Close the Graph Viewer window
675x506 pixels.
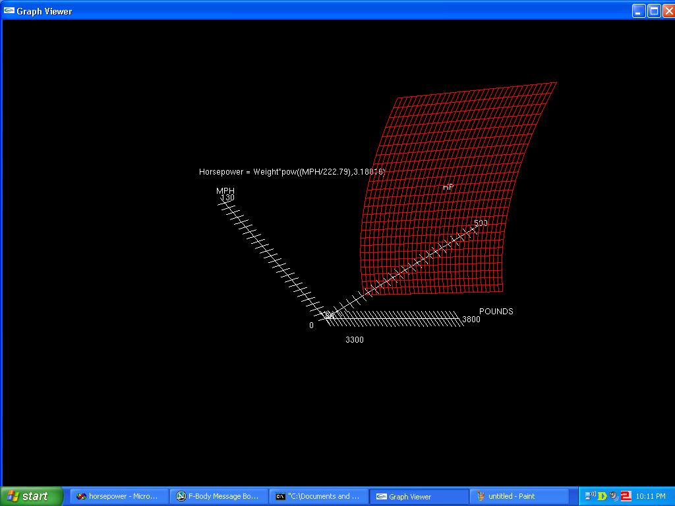667,11
